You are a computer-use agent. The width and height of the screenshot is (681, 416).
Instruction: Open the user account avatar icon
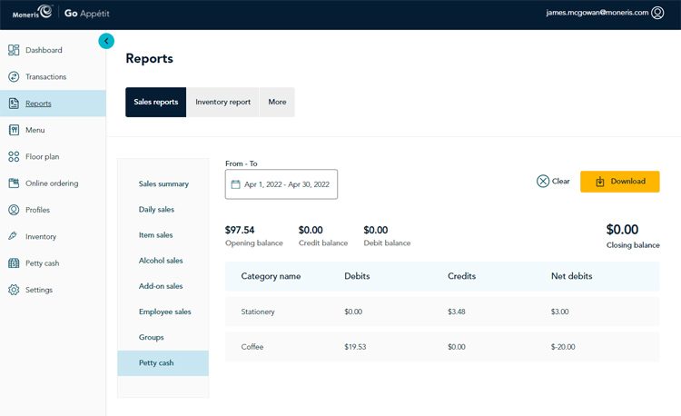click(x=657, y=13)
